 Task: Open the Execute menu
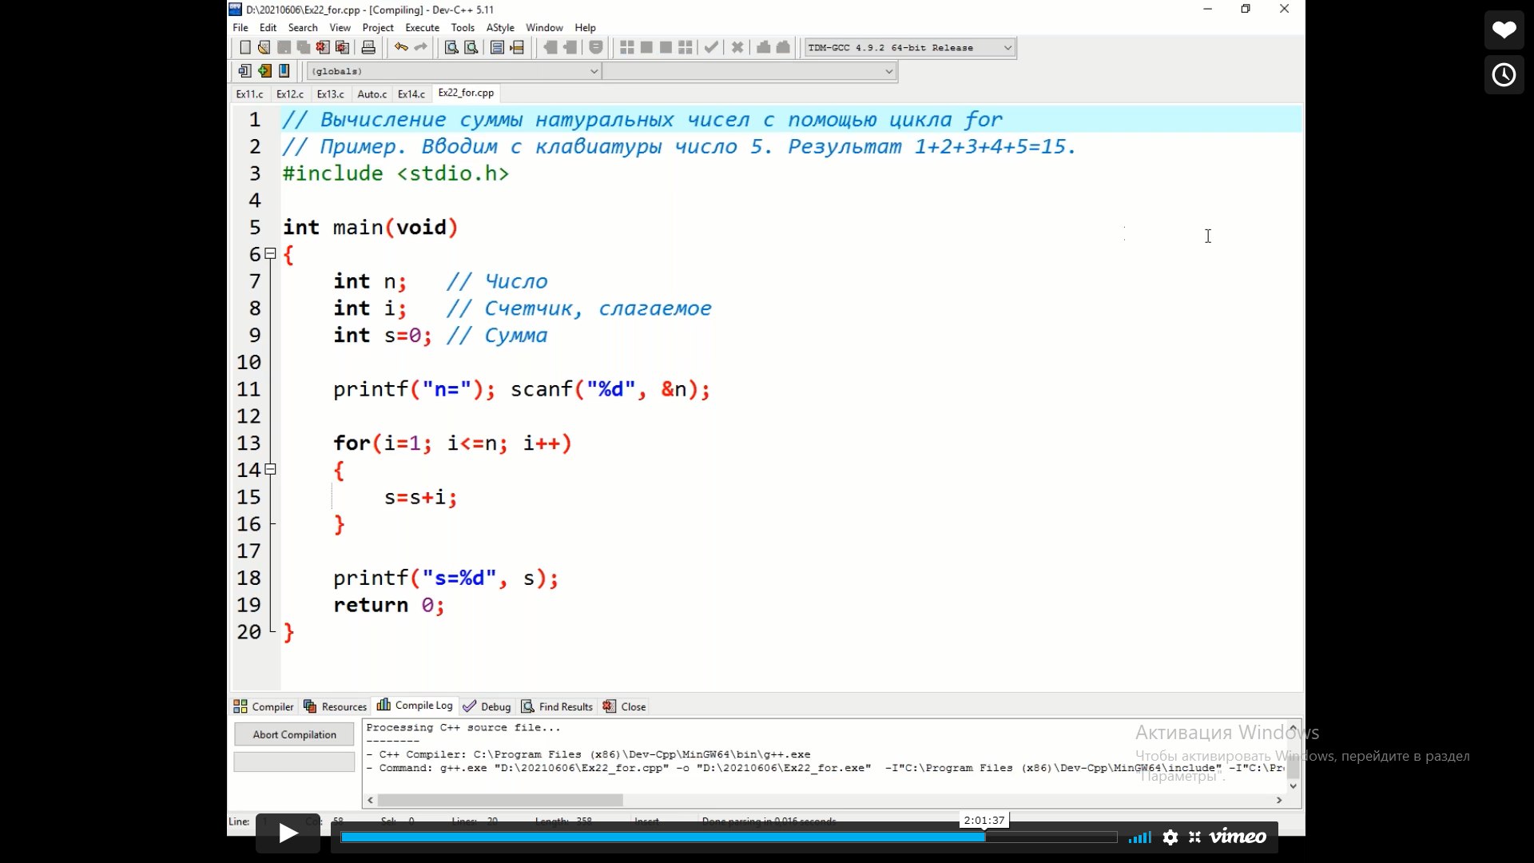pyautogui.click(x=422, y=28)
